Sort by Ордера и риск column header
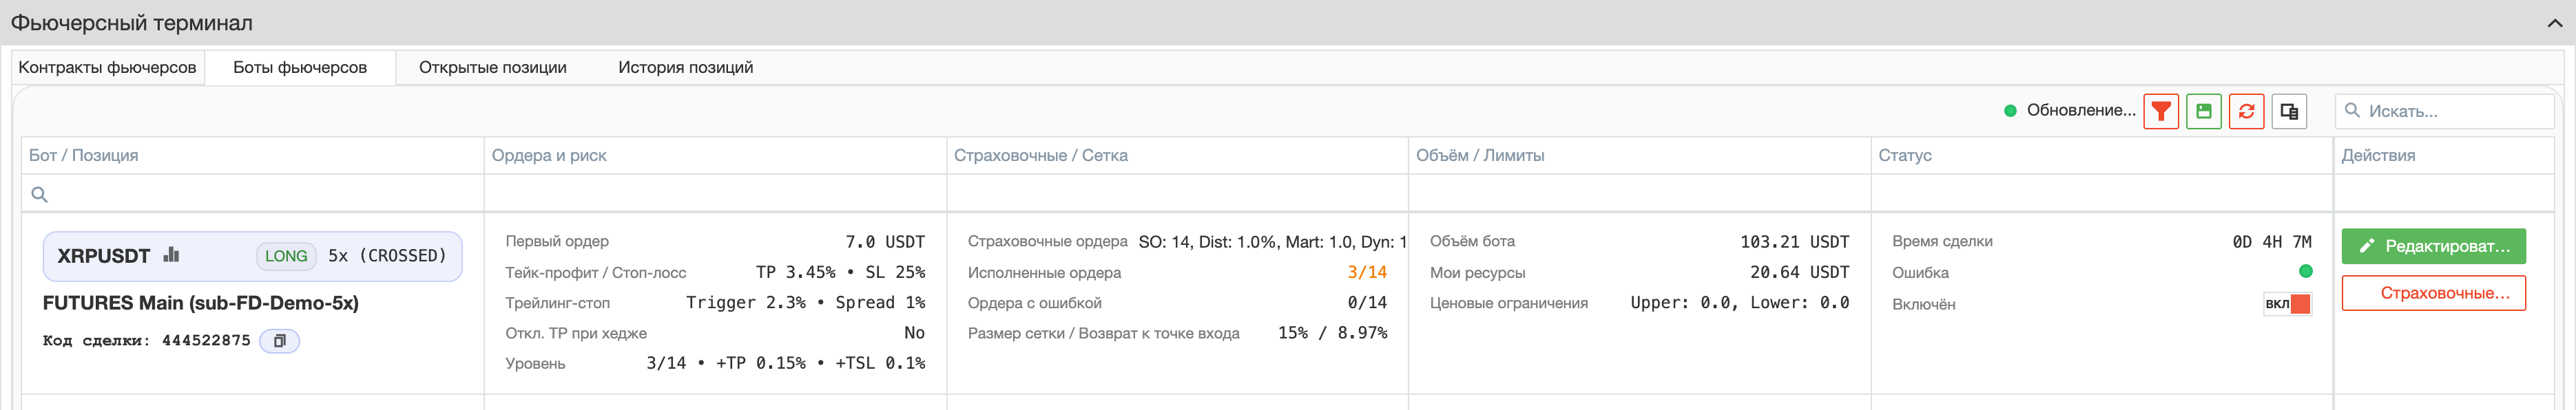2576x410 pixels. tap(549, 155)
